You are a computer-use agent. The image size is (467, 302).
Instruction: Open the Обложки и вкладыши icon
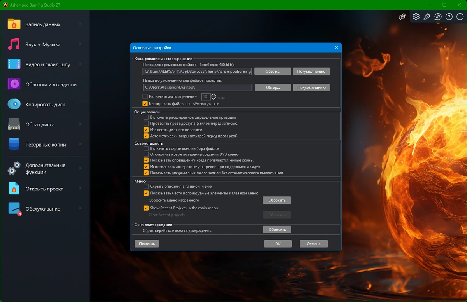coord(14,84)
